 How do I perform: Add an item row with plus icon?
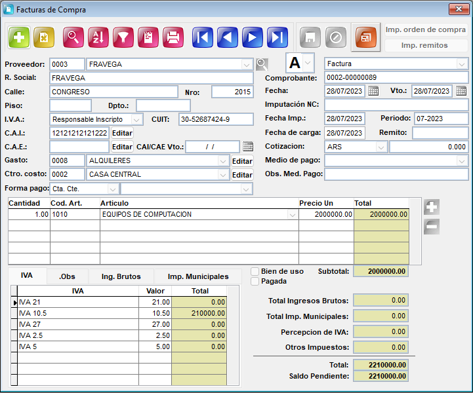pyautogui.click(x=432, y=207)
